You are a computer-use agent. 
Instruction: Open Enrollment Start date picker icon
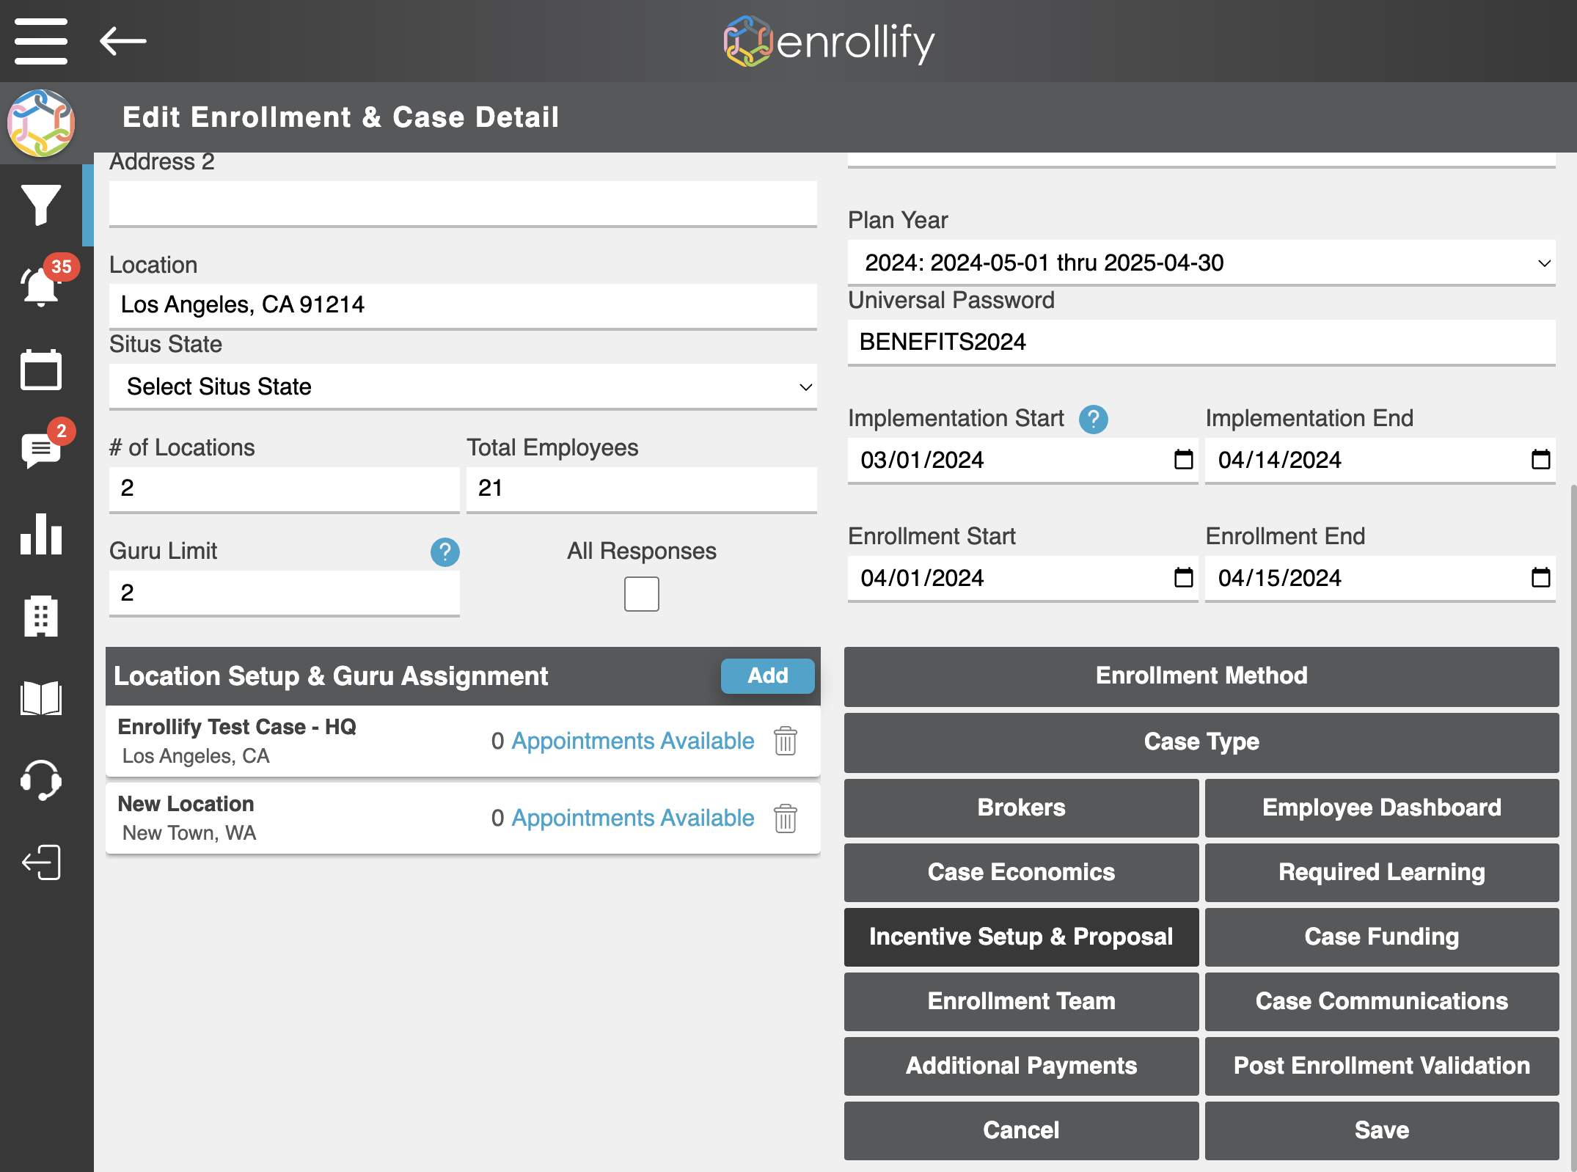1183,578
